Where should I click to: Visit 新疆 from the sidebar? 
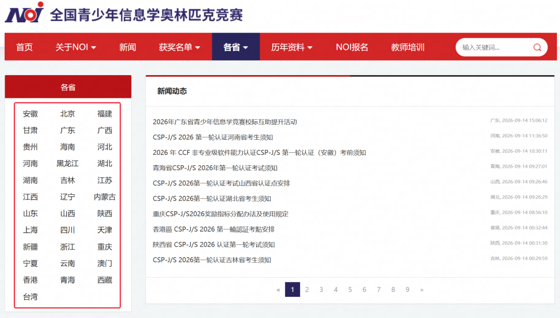click(x=31, y=247)
